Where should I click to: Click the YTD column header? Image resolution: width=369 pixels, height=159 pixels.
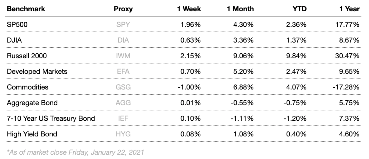coord(299,9)
